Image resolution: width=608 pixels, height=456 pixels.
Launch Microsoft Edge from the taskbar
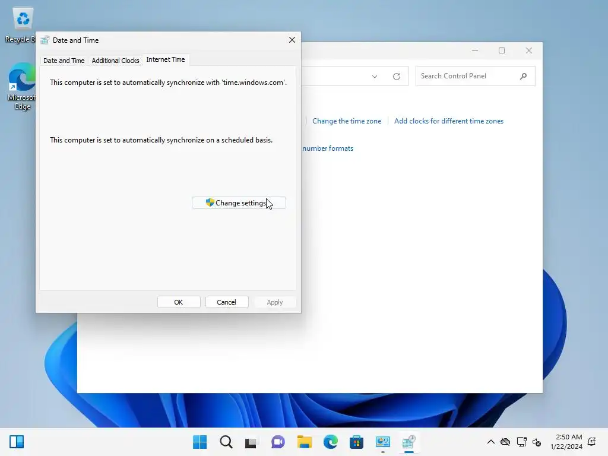331,442
